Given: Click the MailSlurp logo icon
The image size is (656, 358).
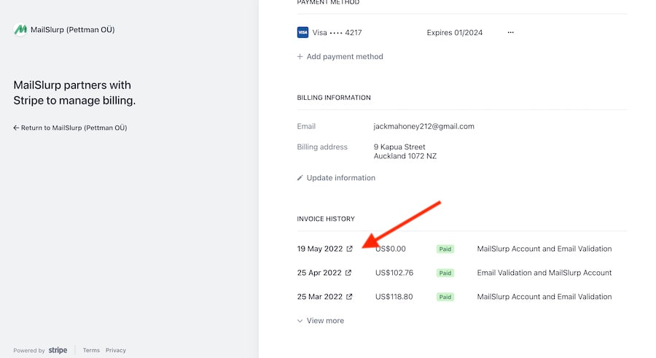Looking at the screenshot, I should (20, 30).
